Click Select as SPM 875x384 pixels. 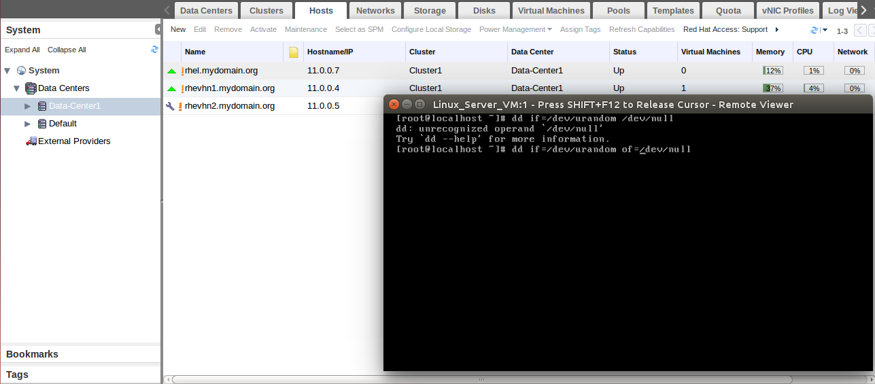(x=359, y=29)
